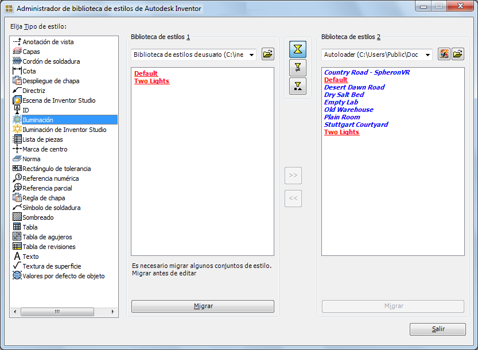Select the Norma standard icon

(x=17, y=159)
